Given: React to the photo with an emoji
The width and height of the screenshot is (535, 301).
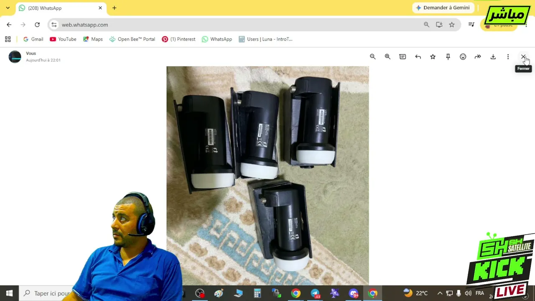Looking at the screenshot, I should pyautogui.click(x=463, y=57).
